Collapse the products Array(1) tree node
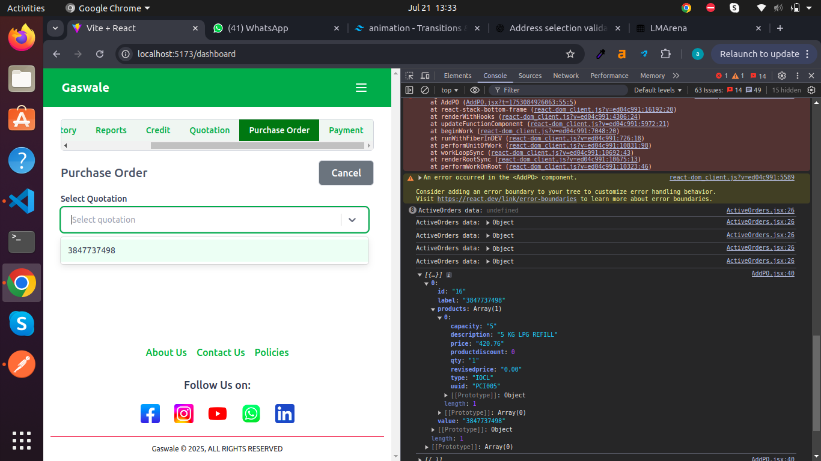821x461 pixels. pos(433,309)
